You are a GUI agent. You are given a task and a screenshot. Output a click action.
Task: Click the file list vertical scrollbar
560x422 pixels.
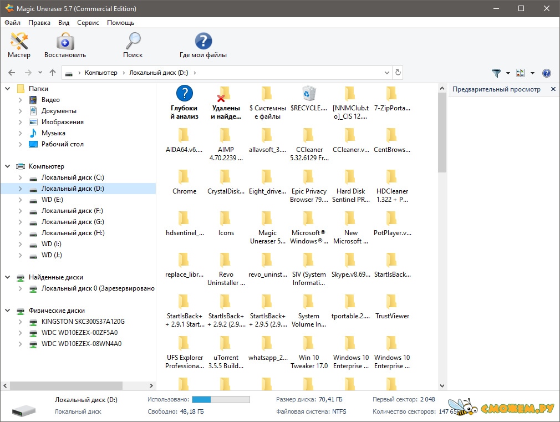442,133
